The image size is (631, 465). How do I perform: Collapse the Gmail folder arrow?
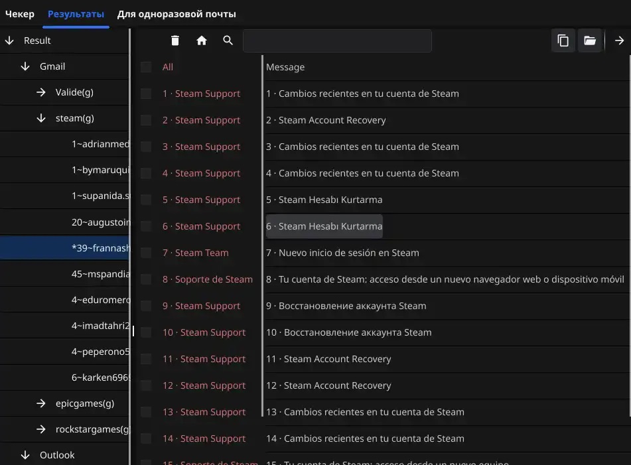coord(25,66)
